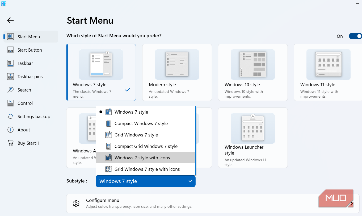Select the Windows Launcher style card

point(253,138)
